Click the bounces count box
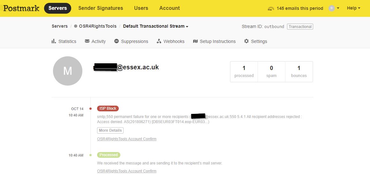Viewport: 370px width, 181px height. coord(299,72)
